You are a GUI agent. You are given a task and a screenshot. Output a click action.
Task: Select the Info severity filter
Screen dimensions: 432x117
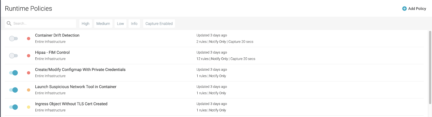click(134, 24)
